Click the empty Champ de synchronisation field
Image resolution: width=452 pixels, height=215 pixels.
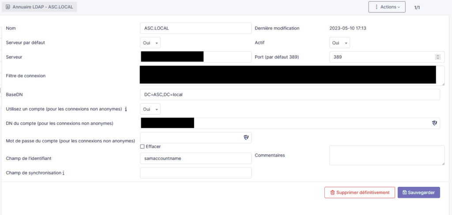[x=195, y=173]
